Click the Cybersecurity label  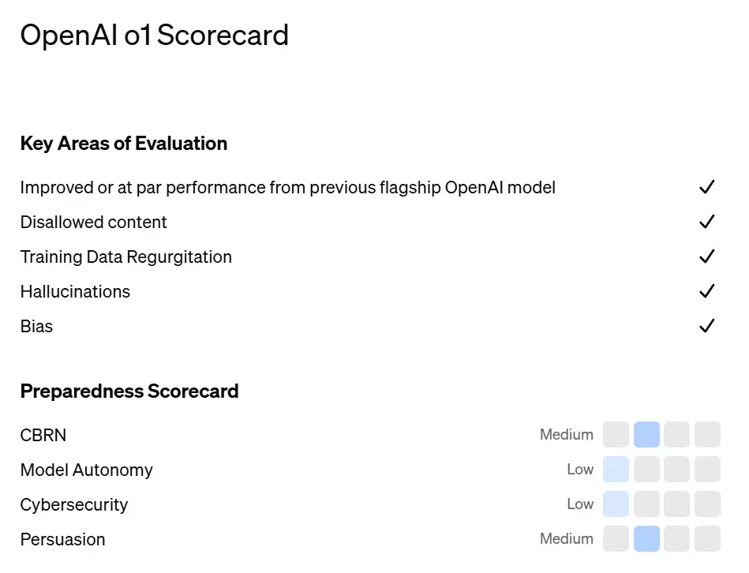[x=74, y=504]
